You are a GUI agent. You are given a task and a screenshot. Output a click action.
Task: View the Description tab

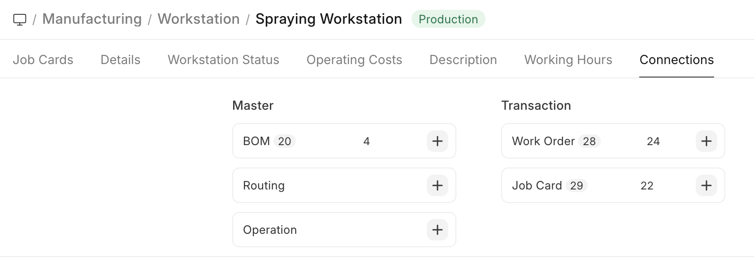point(463,60)
